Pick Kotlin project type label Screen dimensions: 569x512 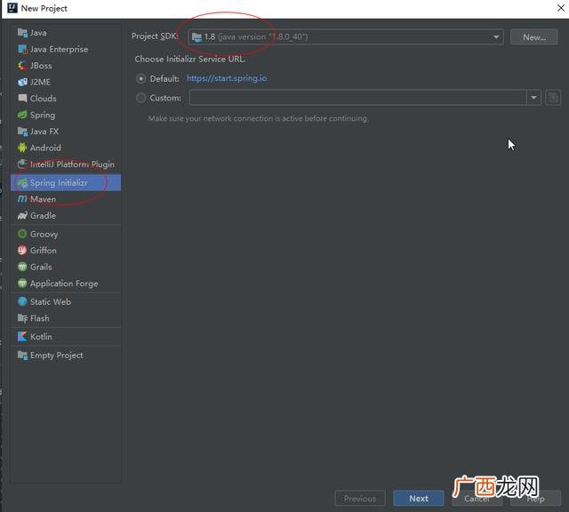tap(41, 337)
